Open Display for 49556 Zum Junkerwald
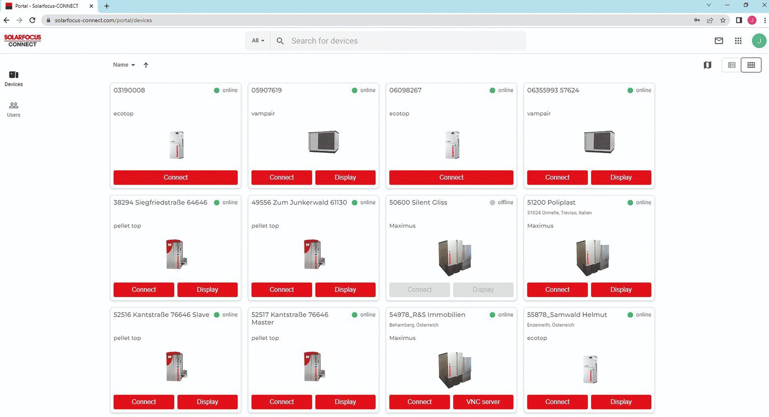 pos(345,289)
